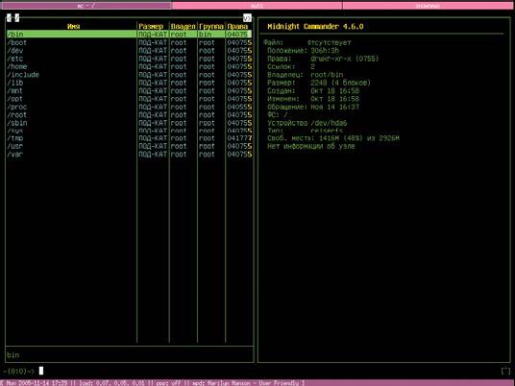Image resolution: width=515 pixels, height=386 pixels.
Task: Select the /bin directory entry
Action: (x=129, y=35)
